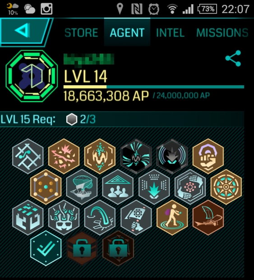Viewport: 254px width, 280px height.
Task: View the gold walking figure medal
Action: tap(172, 218)
